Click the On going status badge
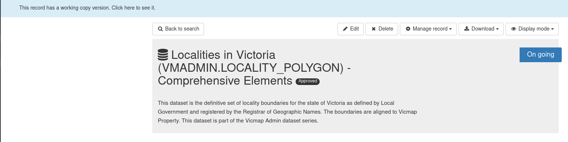This screenshot has height=142, width=568. [x=540, y=54]
